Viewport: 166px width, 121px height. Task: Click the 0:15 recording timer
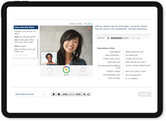click(66, 75)
